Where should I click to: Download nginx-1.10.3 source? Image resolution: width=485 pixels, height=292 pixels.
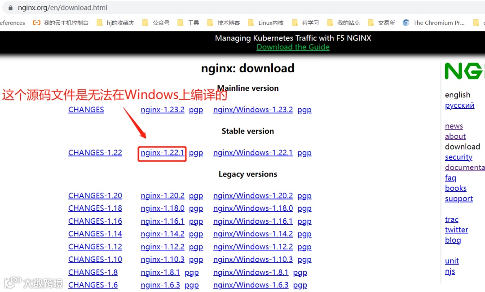coord(163,260)
